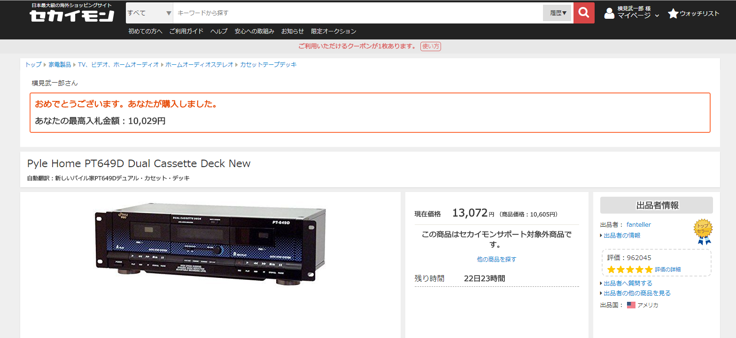The height and width of the screenshot is (338, 736).
Task: Open the 初めての方へ menu item
Action: point(146,31)
